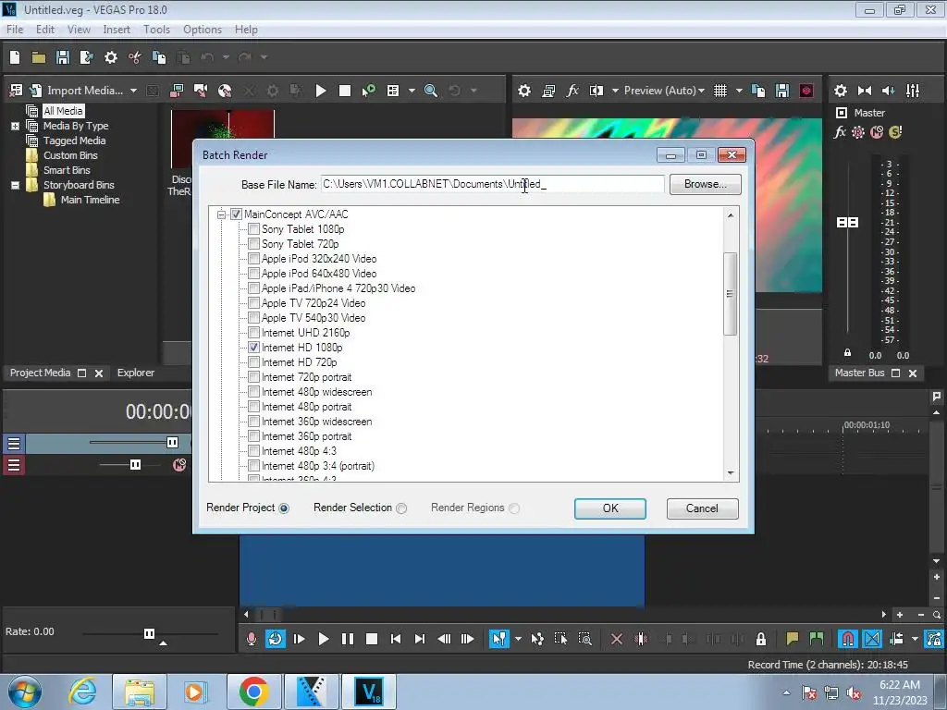Confirm Batch Render with OK

coord(610,508)
